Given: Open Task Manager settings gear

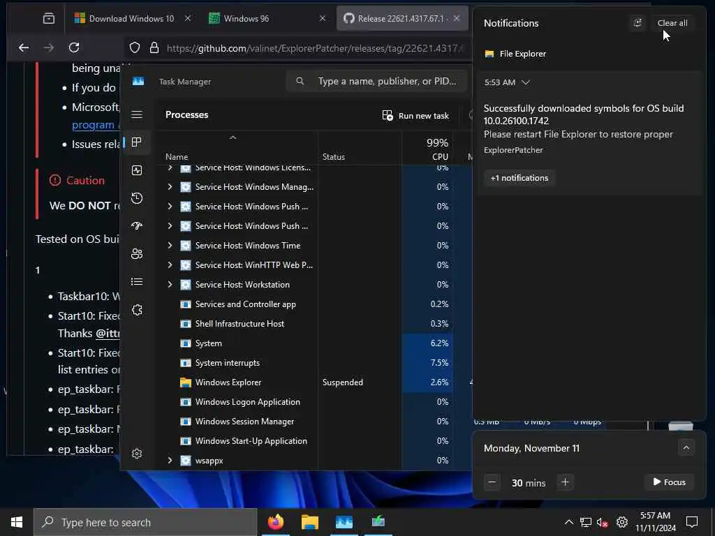Looking at the screenshot, I should coord(137,454).
